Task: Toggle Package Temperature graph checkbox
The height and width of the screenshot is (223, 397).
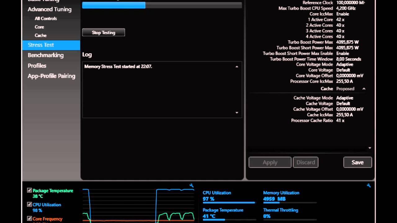Action: [x=29, y=190]
